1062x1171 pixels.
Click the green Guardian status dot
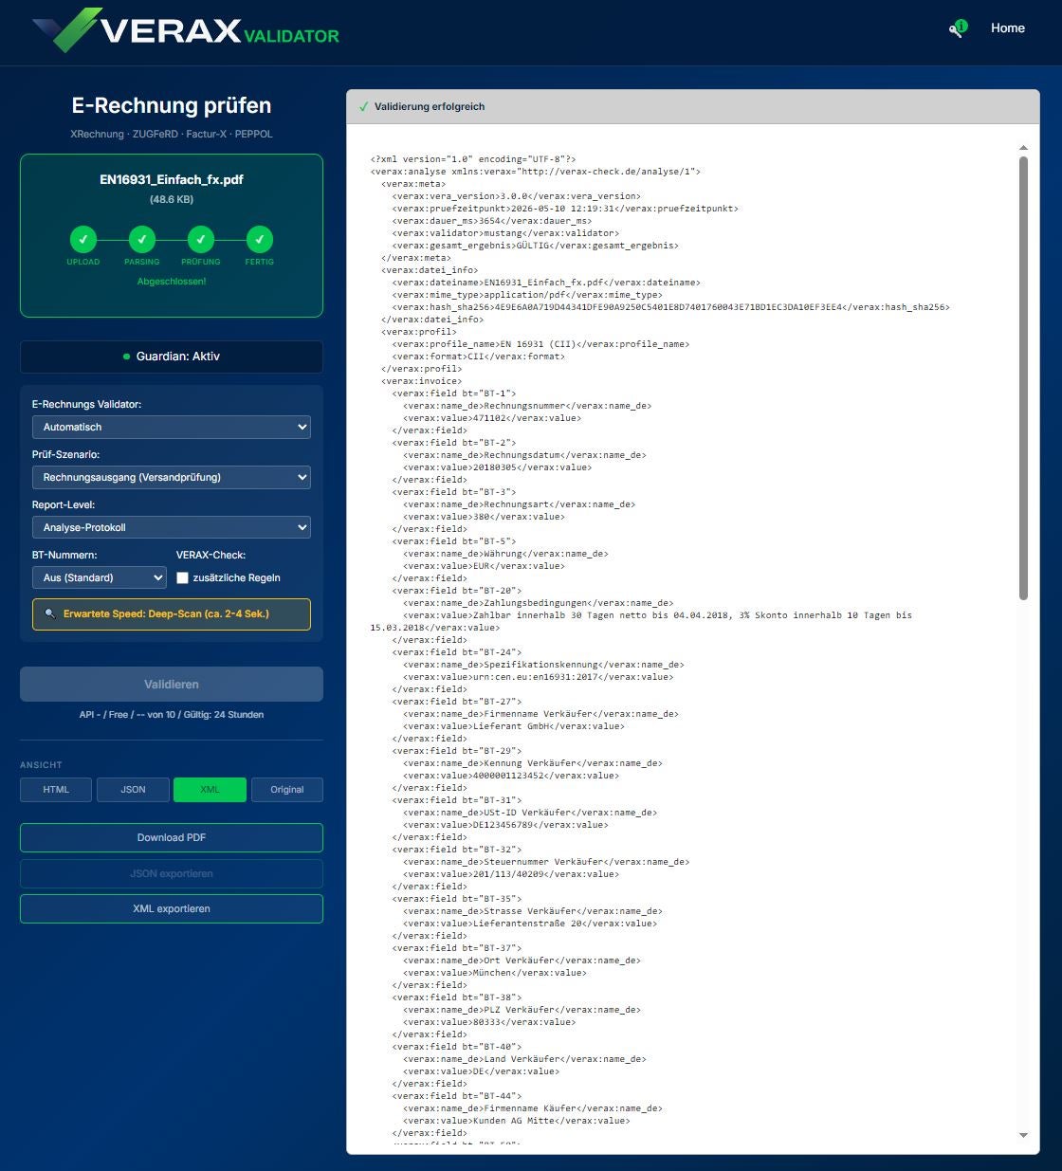126,357
